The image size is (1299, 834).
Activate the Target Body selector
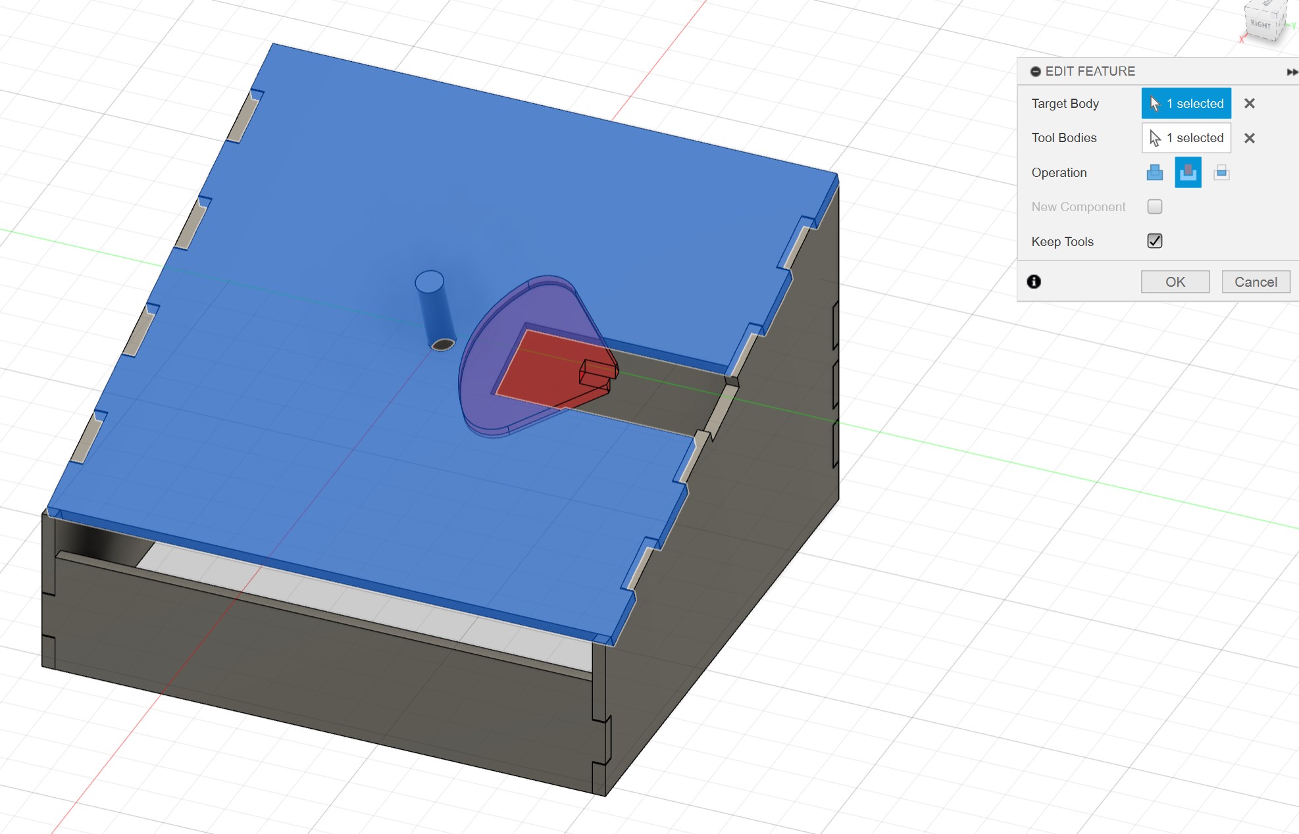tap(1186, 103)
